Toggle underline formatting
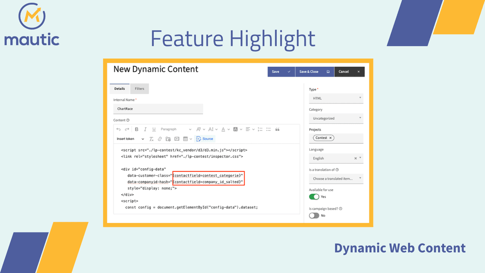This screenshot has width=485, height=273. coord(154,129)
